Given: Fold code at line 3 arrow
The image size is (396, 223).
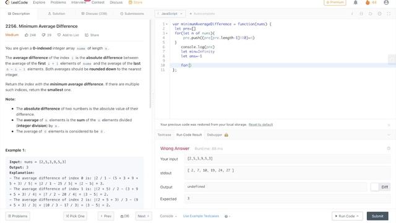Looking at the screenshot, I should click(x=166, y=33).
